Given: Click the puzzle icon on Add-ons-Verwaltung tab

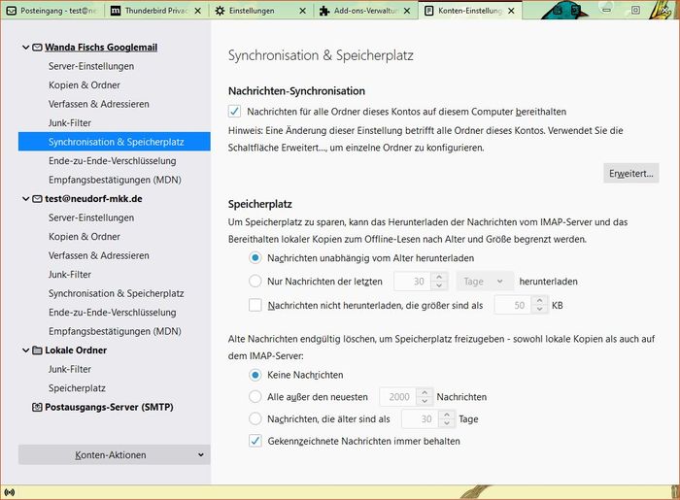Looking at the screenshot, I should [x=323, y=11].
